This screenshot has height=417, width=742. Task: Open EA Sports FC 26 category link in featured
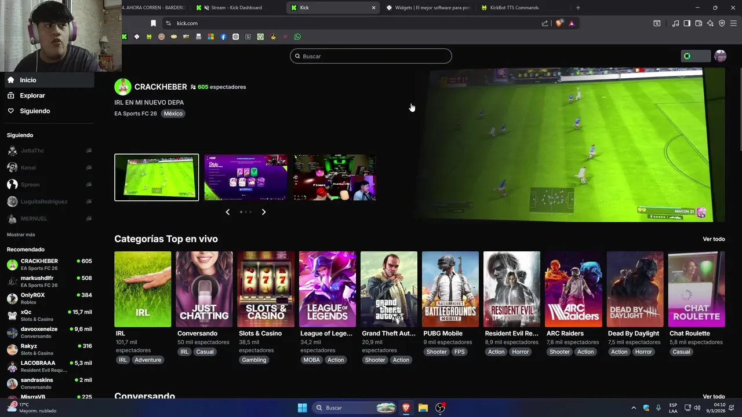(x=136, y=114)
